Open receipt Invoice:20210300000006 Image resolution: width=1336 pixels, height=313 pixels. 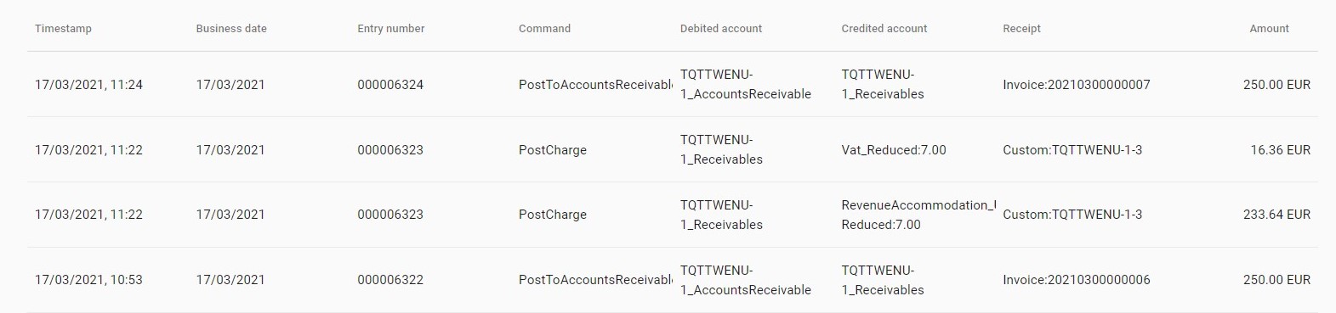tap(1077, 280)
